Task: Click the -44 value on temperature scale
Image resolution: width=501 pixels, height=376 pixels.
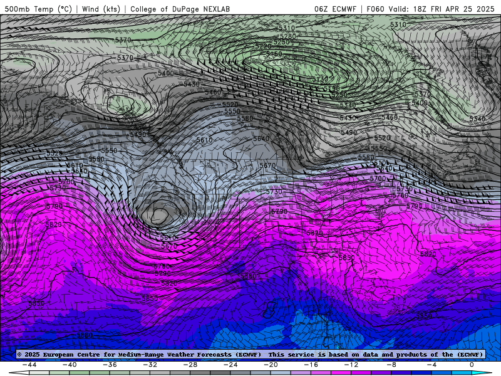Action: (x=29, y=365)
